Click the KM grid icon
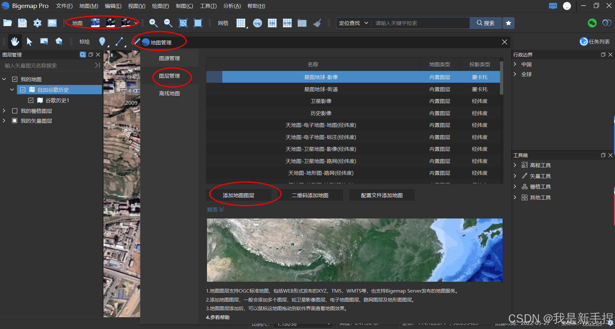 [272, 23]
